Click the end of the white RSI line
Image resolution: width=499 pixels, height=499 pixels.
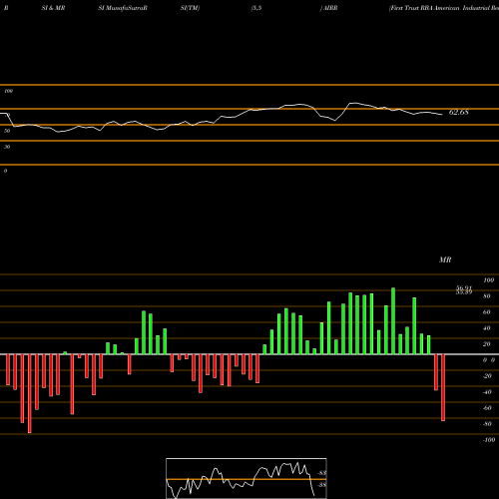click(x=442, y=115)
